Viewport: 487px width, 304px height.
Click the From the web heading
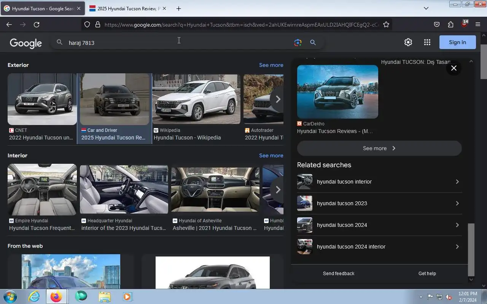coord(25,246)
